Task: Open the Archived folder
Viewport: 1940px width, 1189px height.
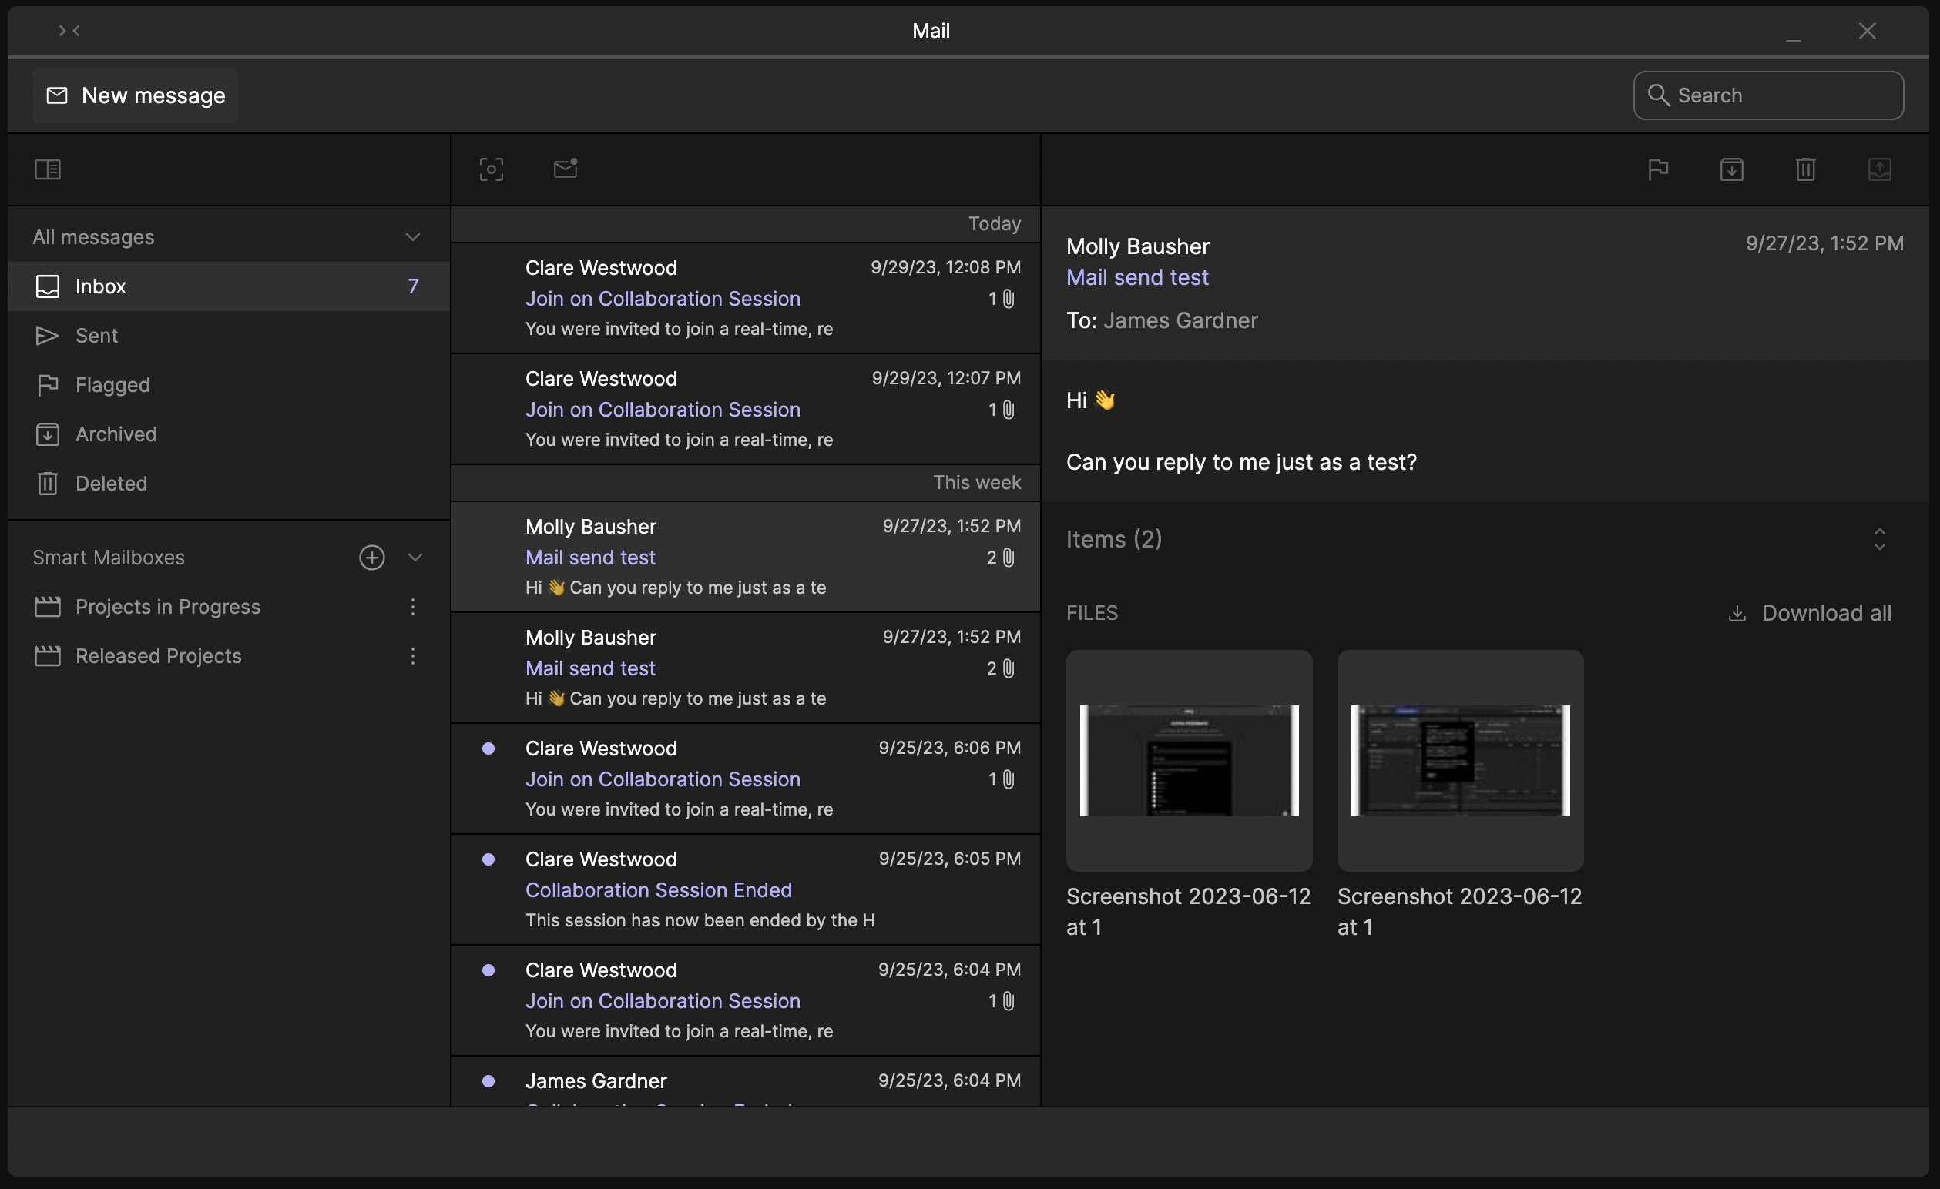Action: 116,434
